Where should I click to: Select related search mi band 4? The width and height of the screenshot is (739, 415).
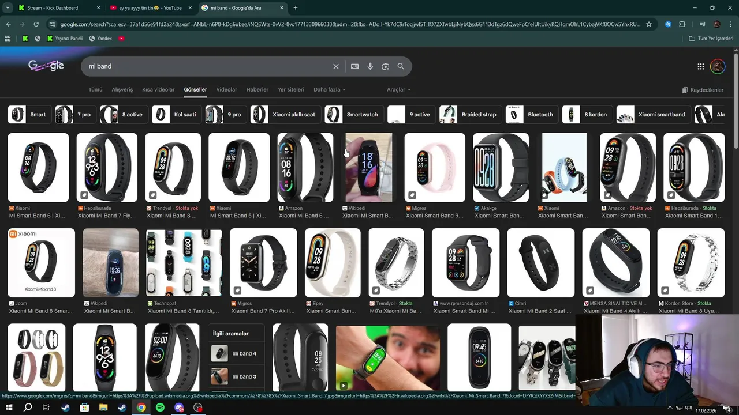(236, 353)
